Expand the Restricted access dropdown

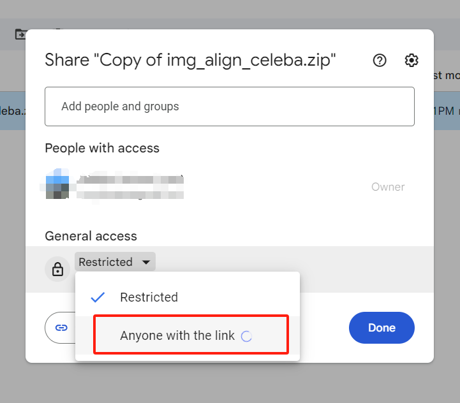114,262
